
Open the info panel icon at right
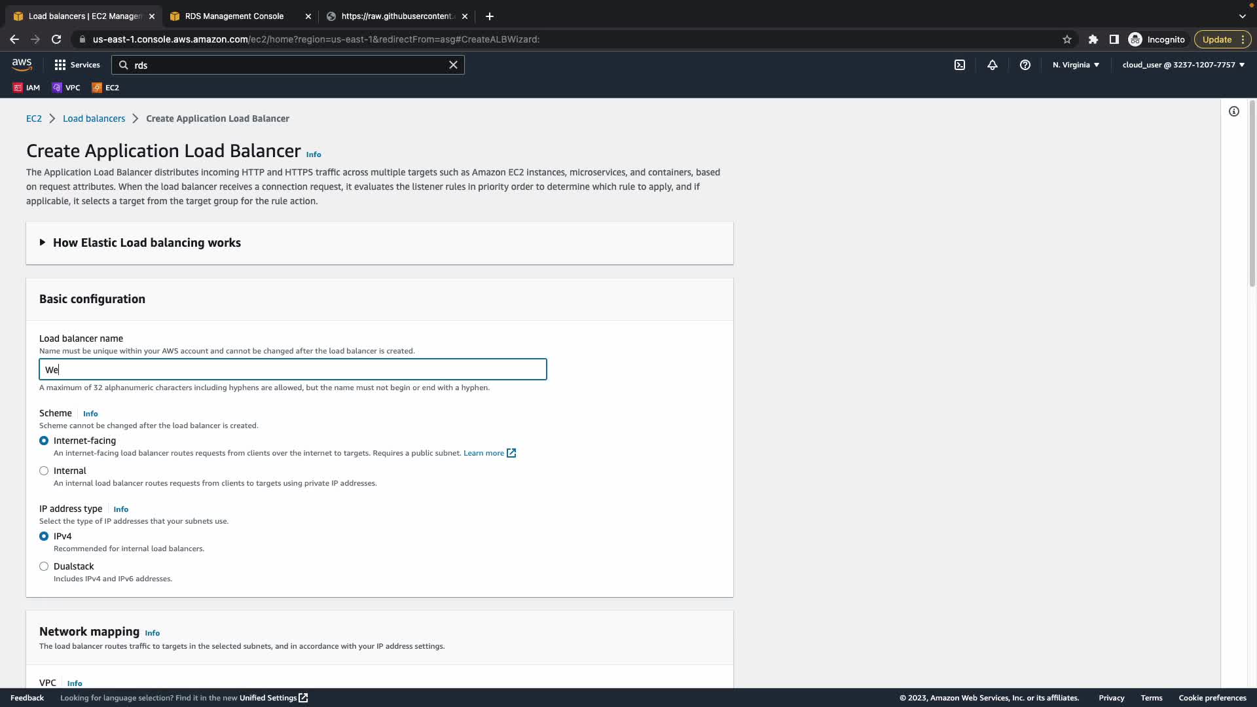point(1234,111)
